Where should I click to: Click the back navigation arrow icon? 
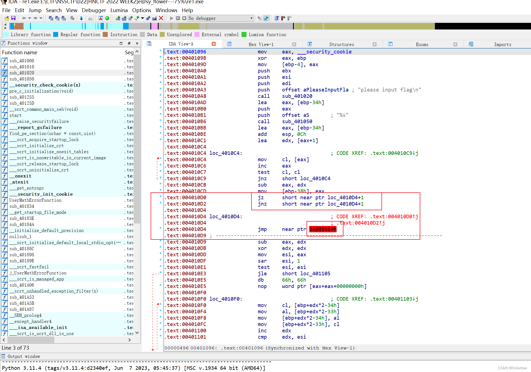[x=24, y=18]
